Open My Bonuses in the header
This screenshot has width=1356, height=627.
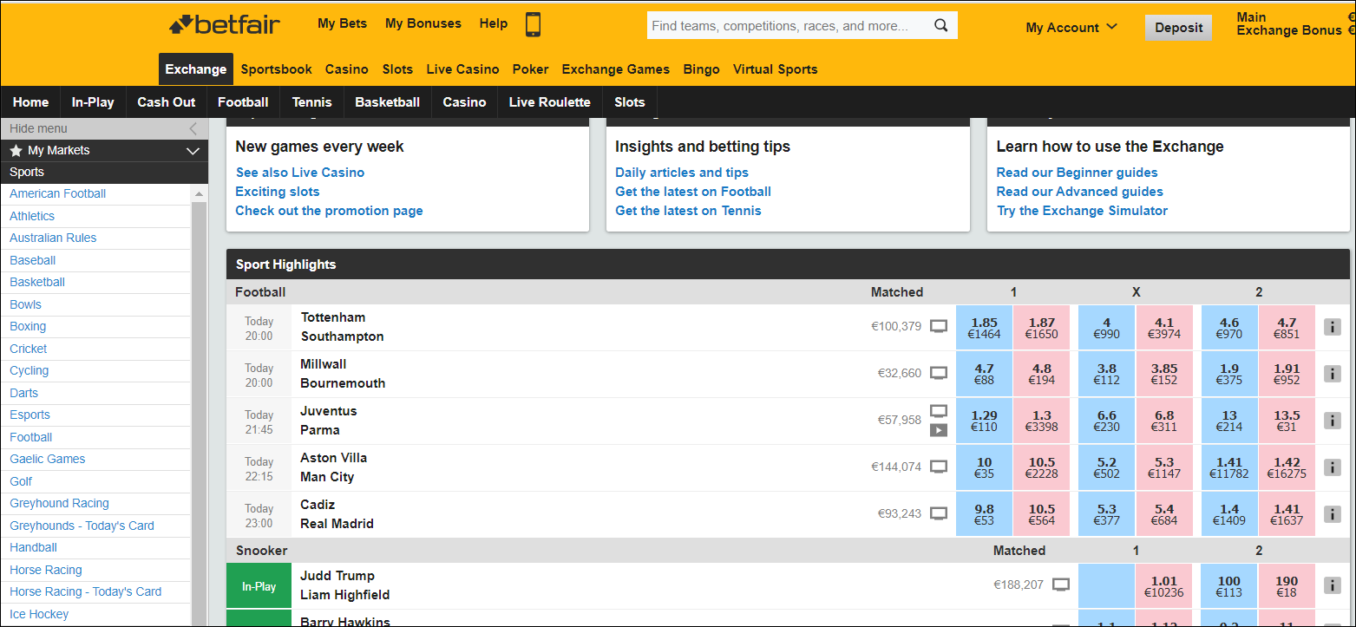(x=423, y=23)
